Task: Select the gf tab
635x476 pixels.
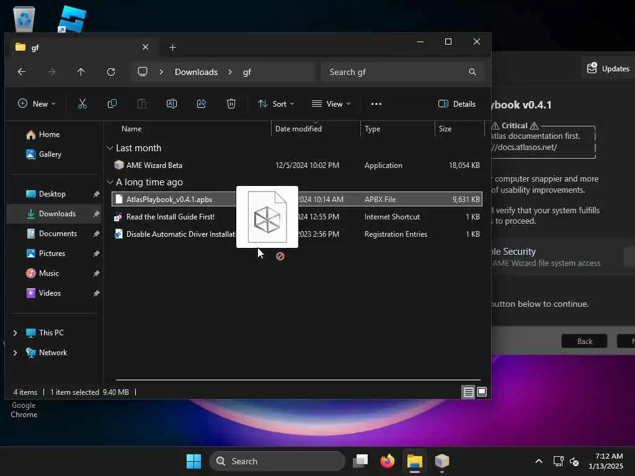Action: click(82, 48)
